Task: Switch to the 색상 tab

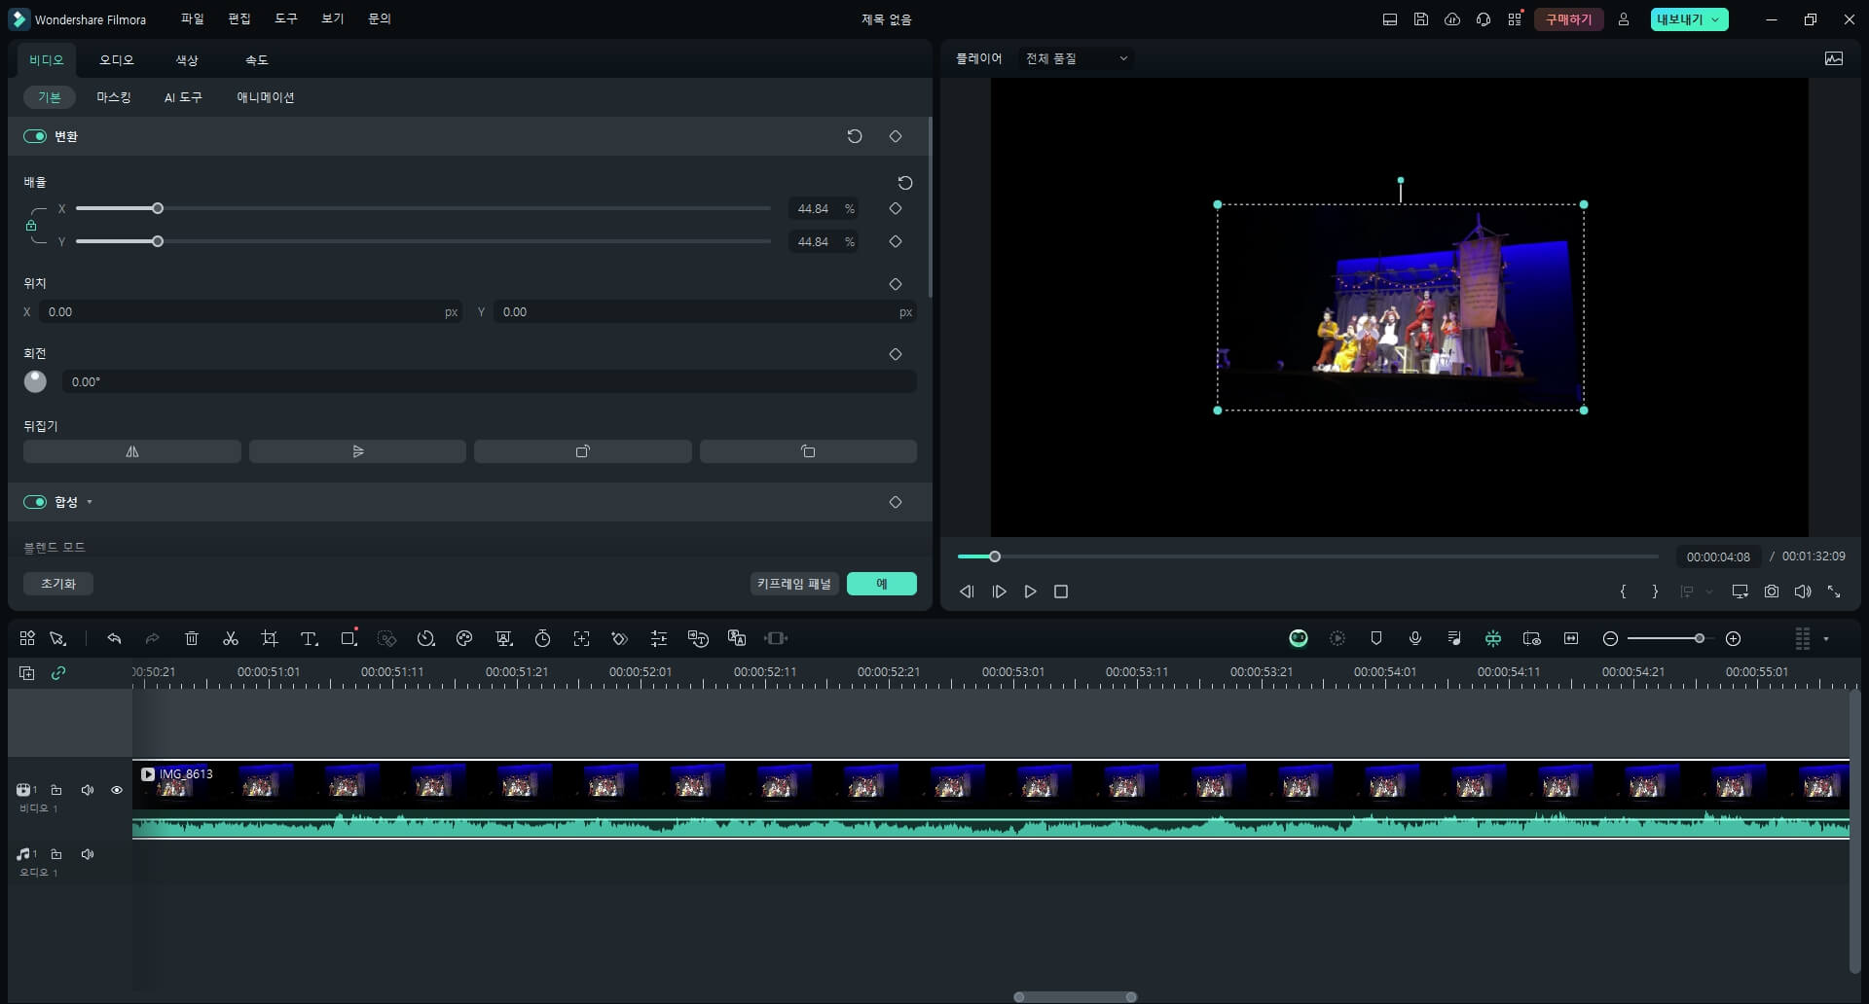Action: point(187,59)
